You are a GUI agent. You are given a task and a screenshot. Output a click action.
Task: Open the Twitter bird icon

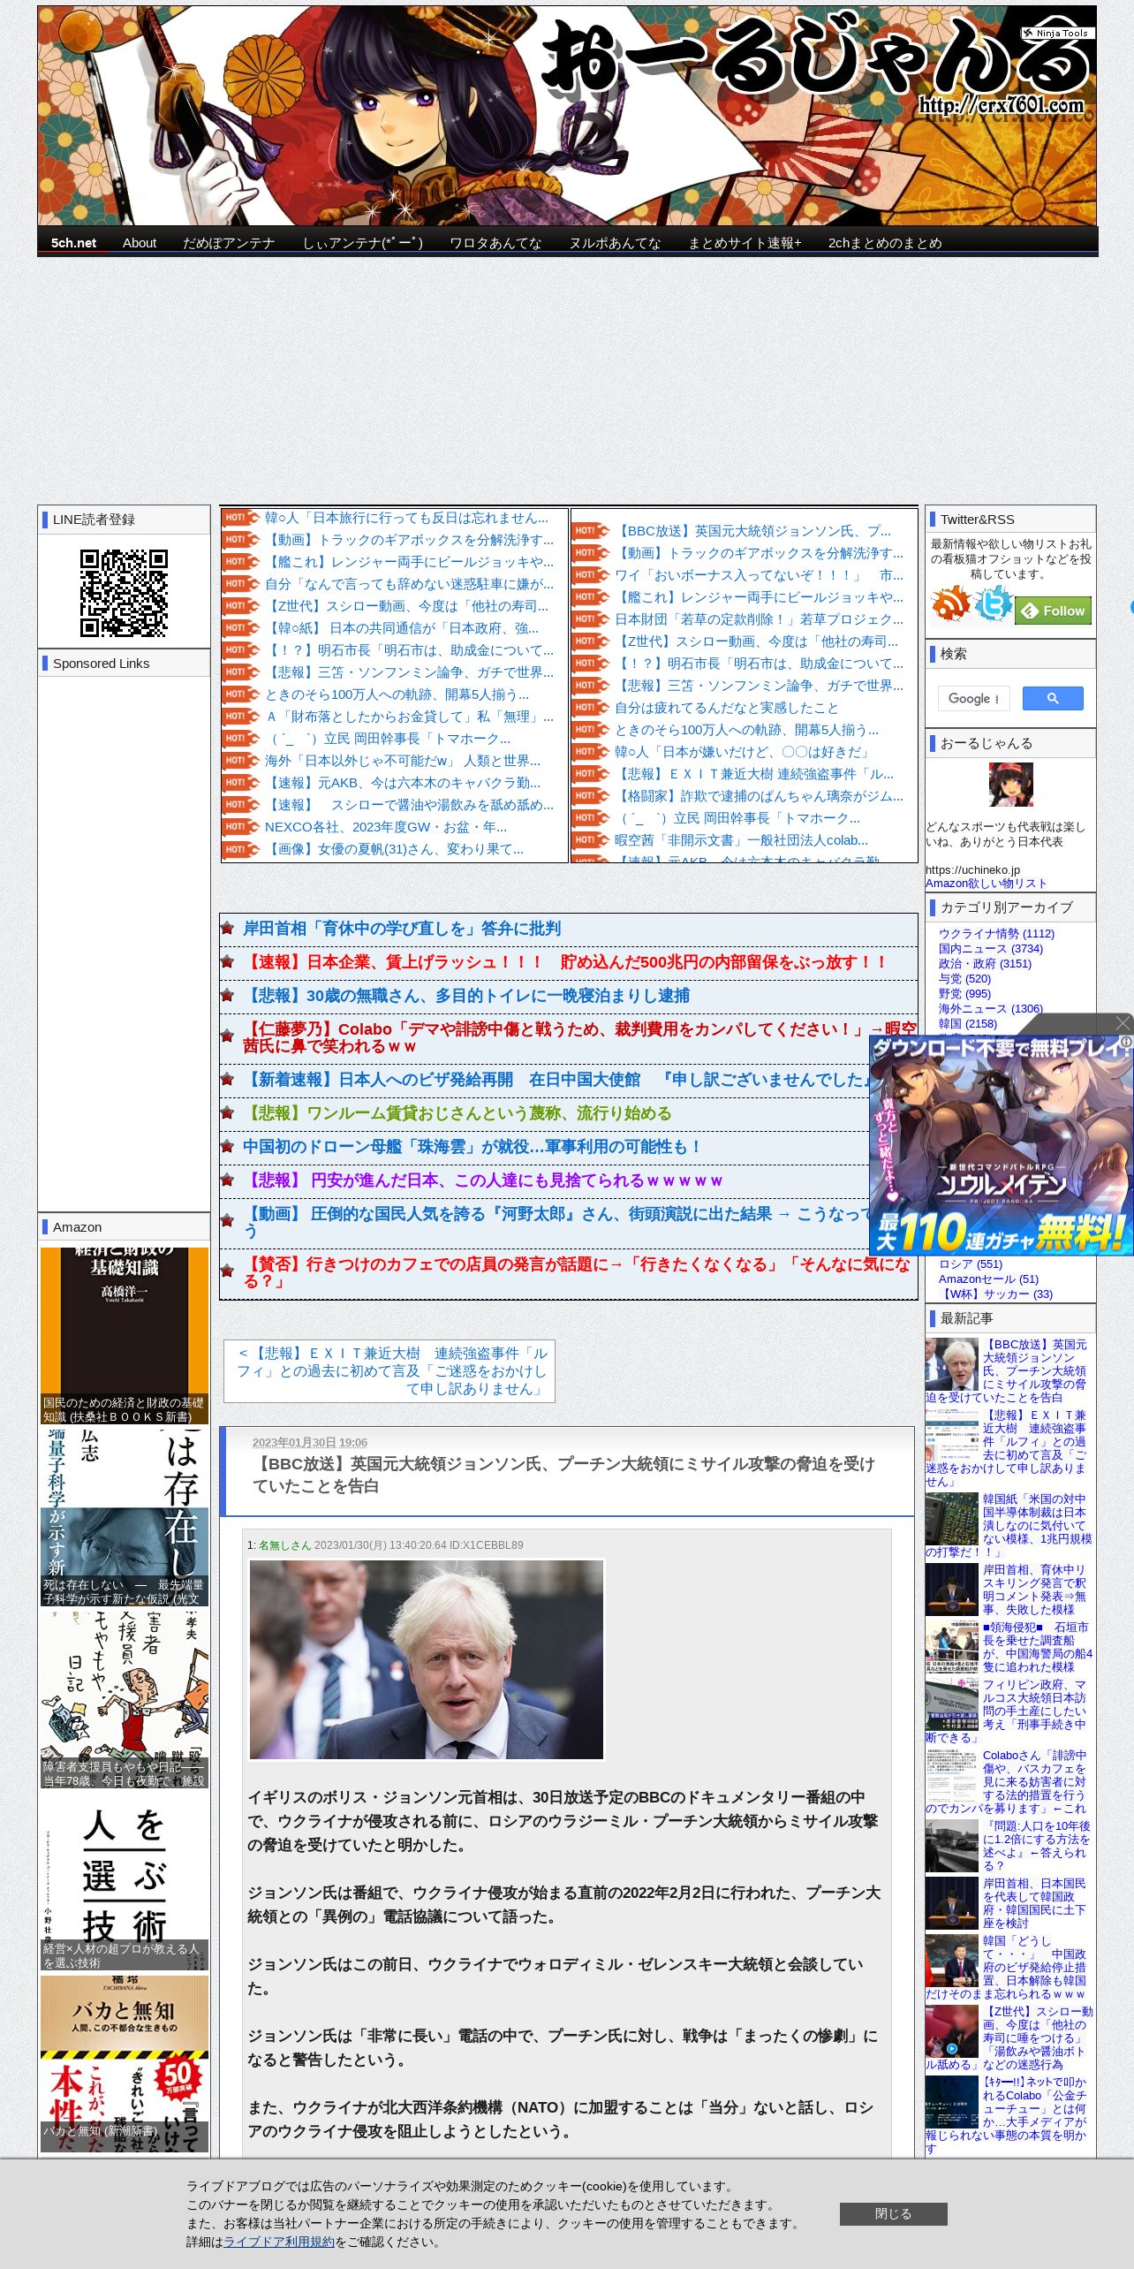pos(994,603)
